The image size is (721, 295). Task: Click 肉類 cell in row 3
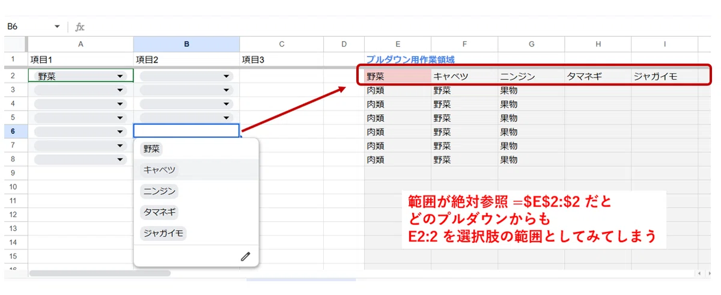pyautogui.click(x=398, y=90)
